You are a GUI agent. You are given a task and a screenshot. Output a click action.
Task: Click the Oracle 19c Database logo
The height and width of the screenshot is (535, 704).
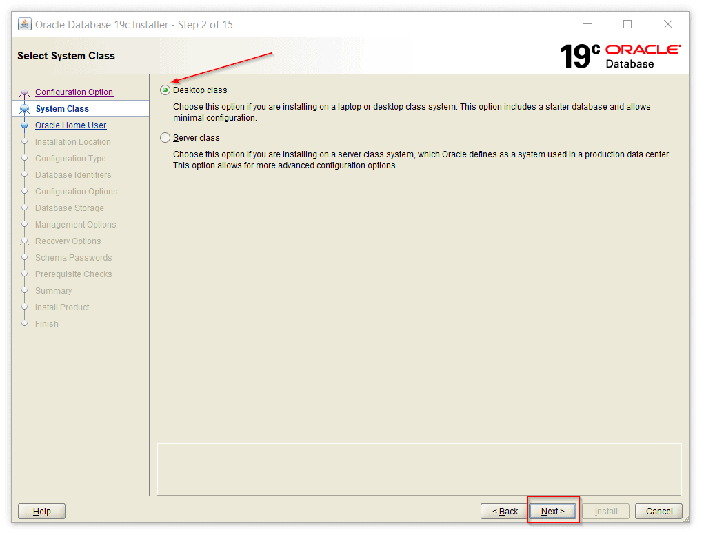(x=619, y=56)
